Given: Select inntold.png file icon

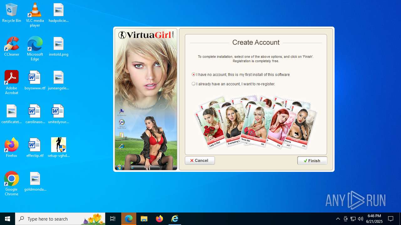Looking at the screenshot, I should click(59, 47).
